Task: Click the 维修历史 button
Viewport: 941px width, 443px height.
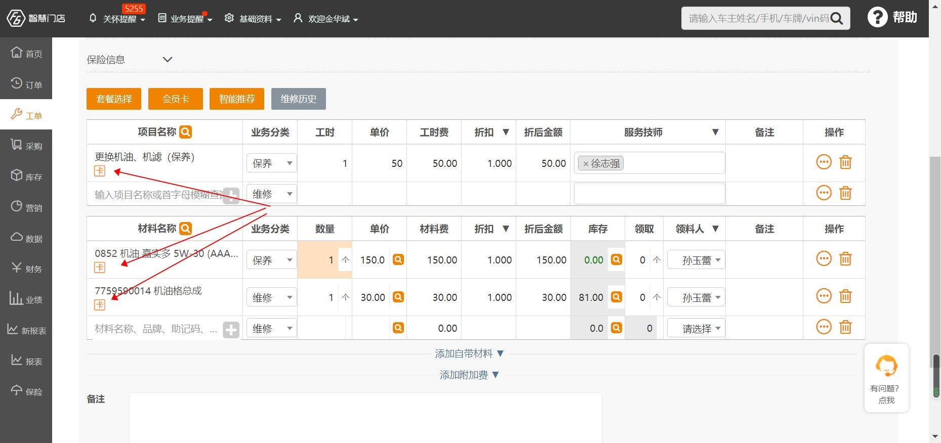Action: coord(299,99)
